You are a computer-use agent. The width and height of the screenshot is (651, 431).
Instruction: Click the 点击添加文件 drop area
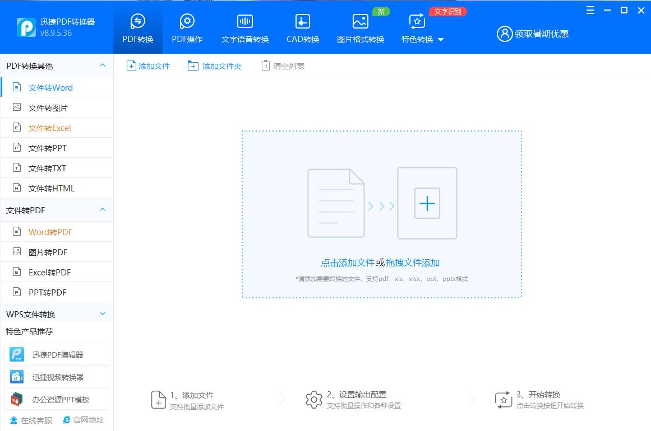(381, 262)
